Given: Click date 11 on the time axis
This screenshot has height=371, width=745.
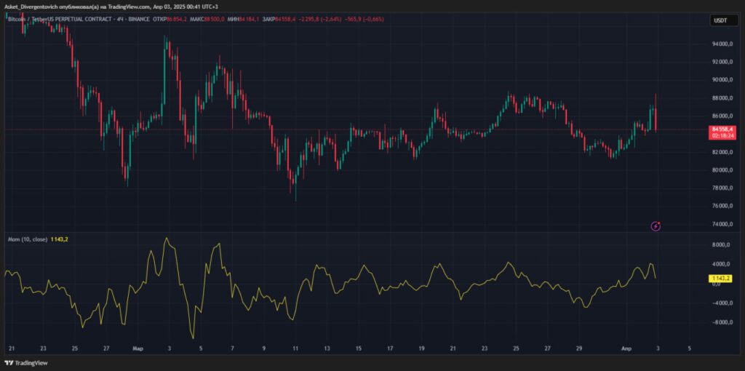Looking at the screenshot, I should tap(295, 348).
